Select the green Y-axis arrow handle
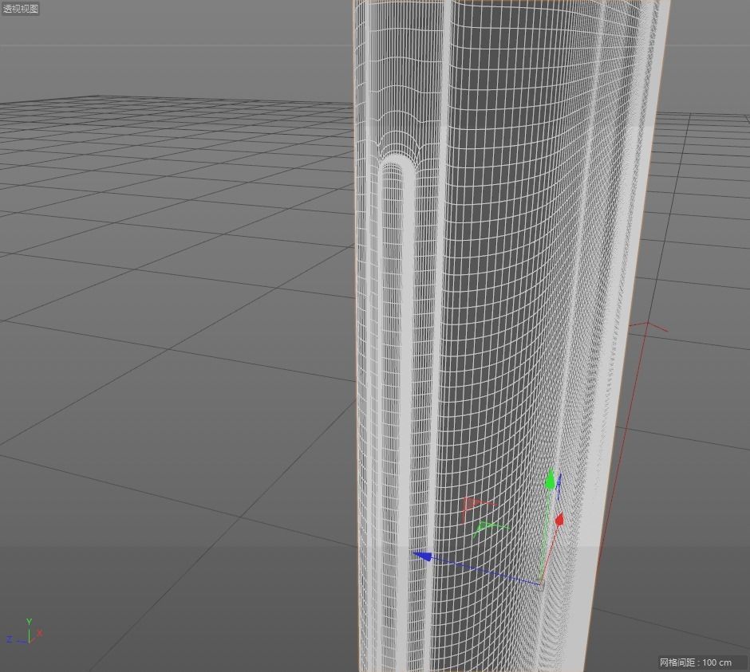The width and height of the screenshot is (750, 672). click(550, 479)
